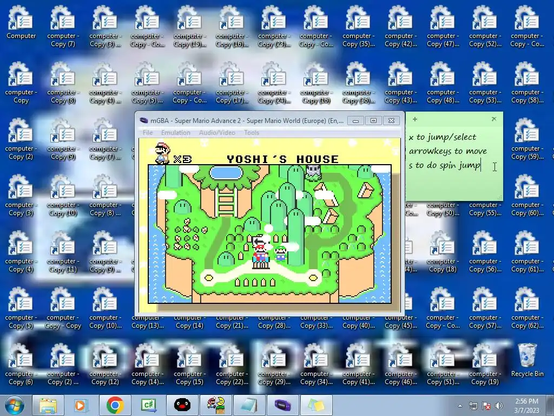Select the 'computer - Copy (42)...' shortcut
Screen dimensions: 554x416
point(401,27)
